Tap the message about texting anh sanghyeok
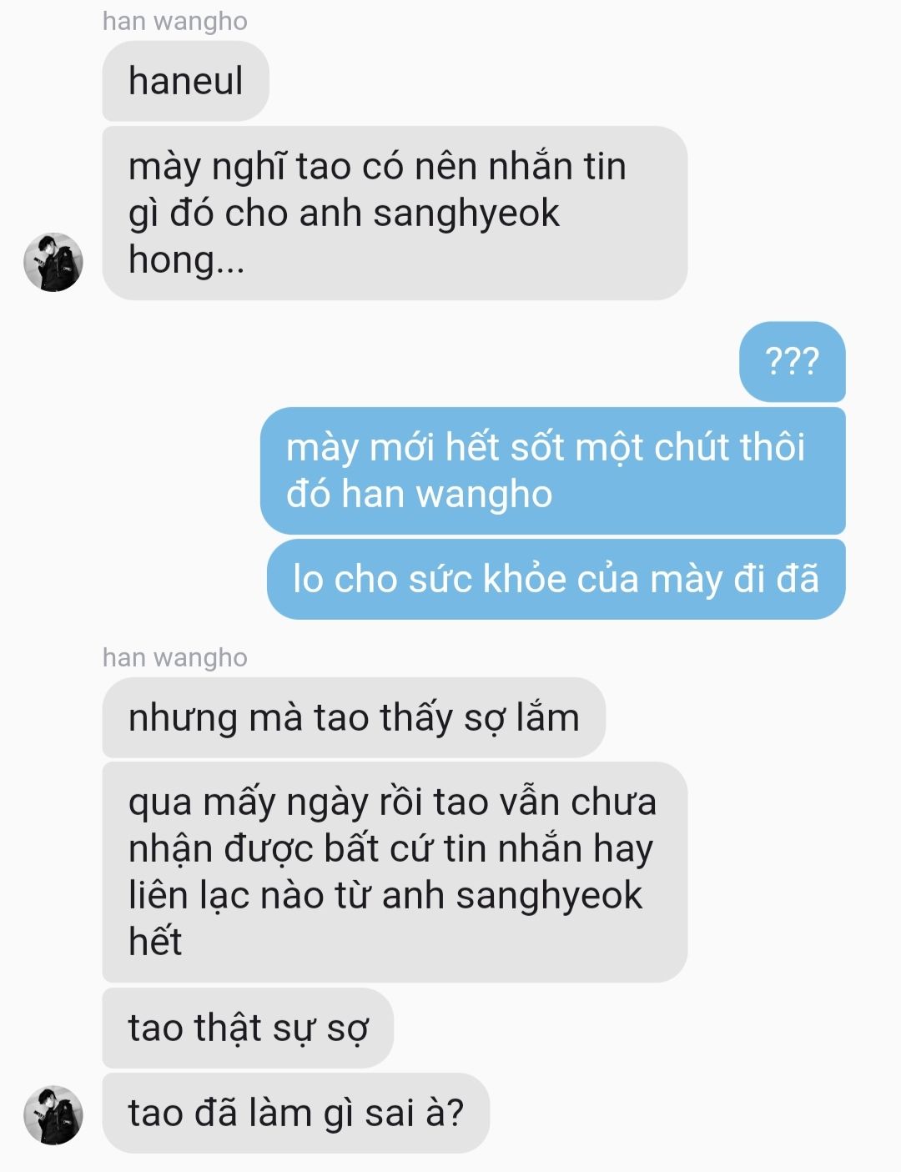901x1172 pixels. click(395, 213)
